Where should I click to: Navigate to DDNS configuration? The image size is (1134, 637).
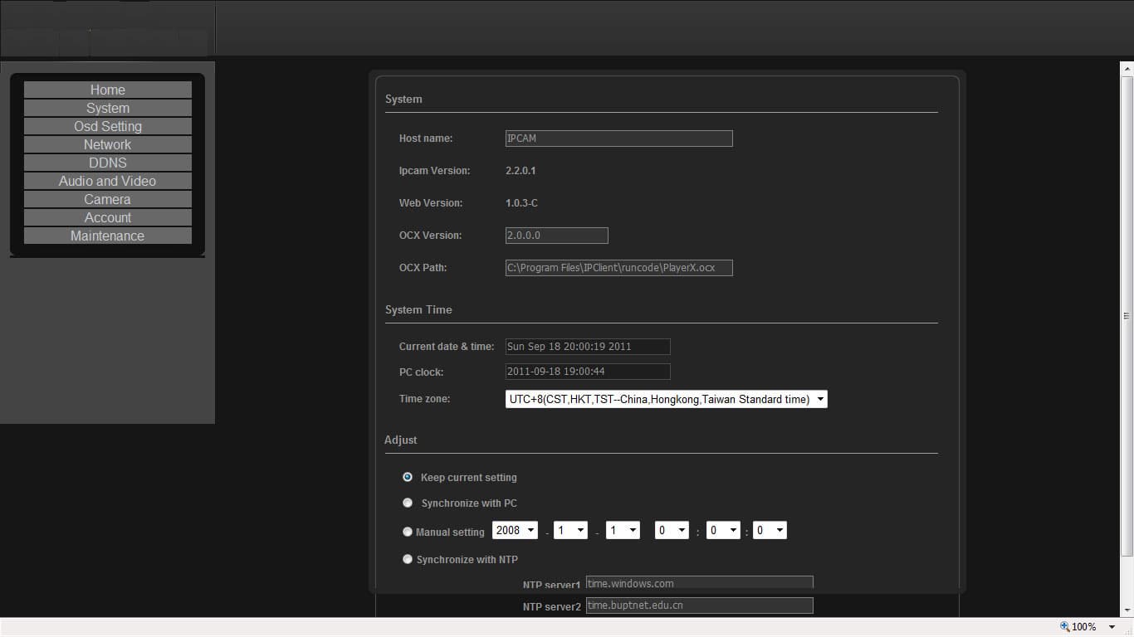pos(108,163)
